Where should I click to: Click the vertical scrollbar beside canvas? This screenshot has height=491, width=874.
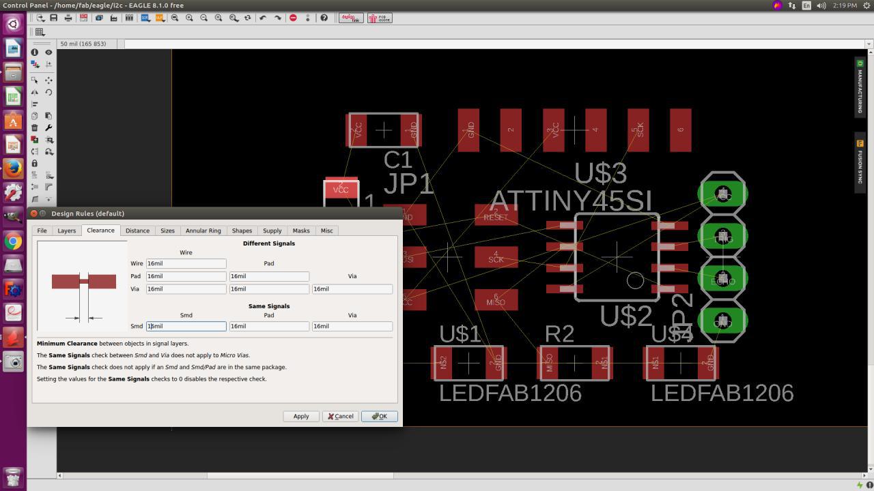pyautogui.click(x=870, y=259)
